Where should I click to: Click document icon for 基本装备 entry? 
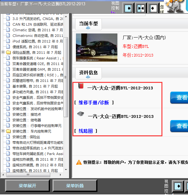coord(8,86)
